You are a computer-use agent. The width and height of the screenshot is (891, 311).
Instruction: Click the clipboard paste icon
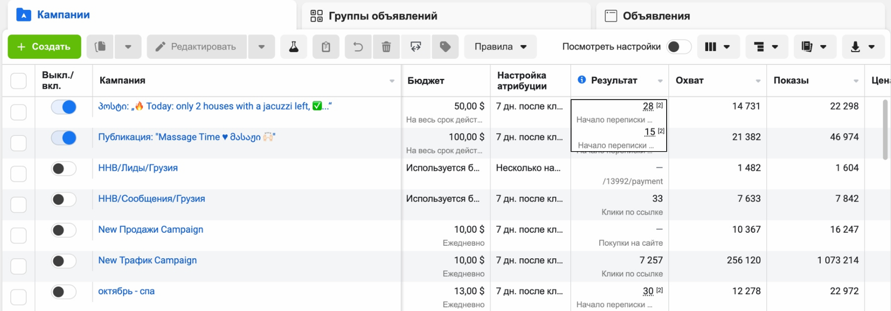click(326, 47)
